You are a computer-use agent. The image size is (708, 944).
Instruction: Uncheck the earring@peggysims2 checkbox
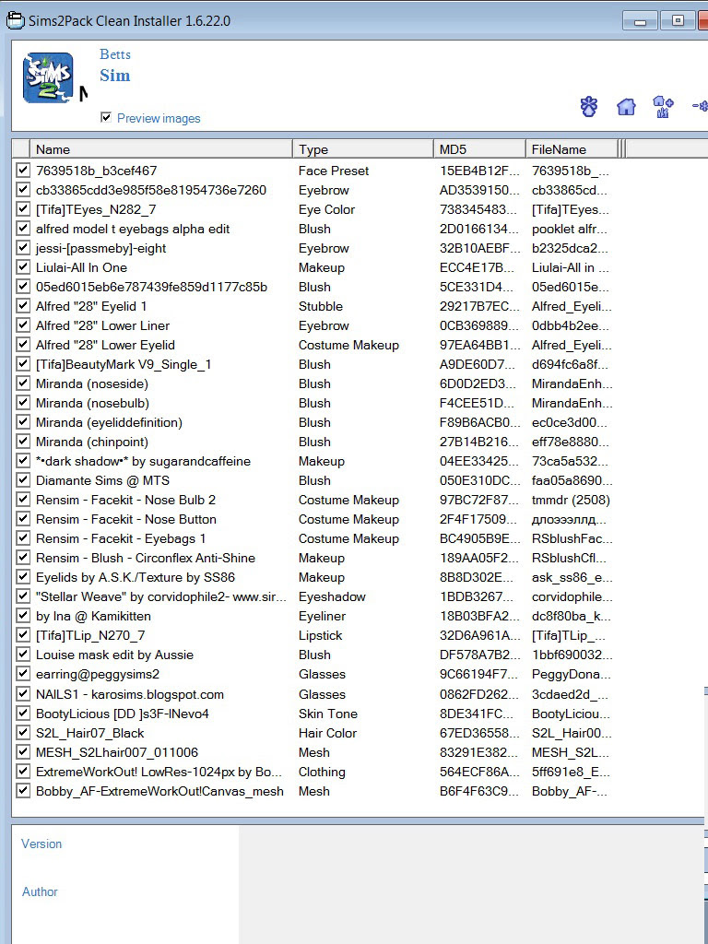(x=23, y=674)
